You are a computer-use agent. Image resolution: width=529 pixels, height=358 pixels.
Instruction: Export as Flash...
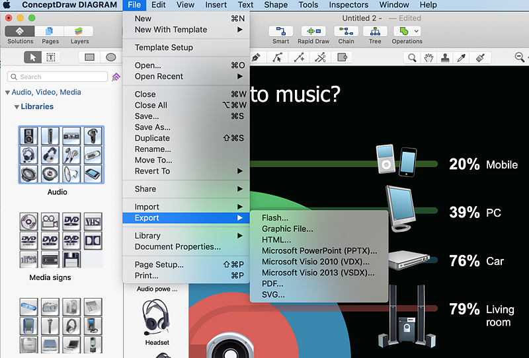[319, 218]
